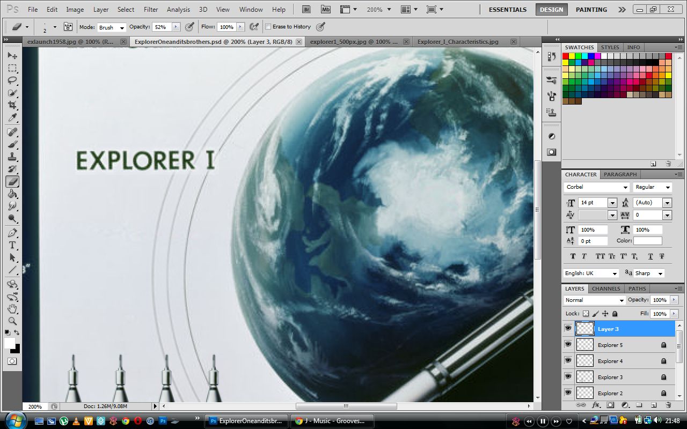Select the Rectangular Marquee tool
687x429 pixels.
click(12, 68)
